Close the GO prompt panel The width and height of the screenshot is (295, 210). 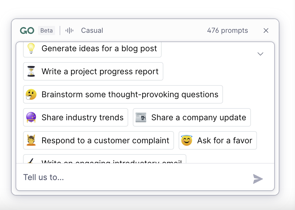[266, 30]
